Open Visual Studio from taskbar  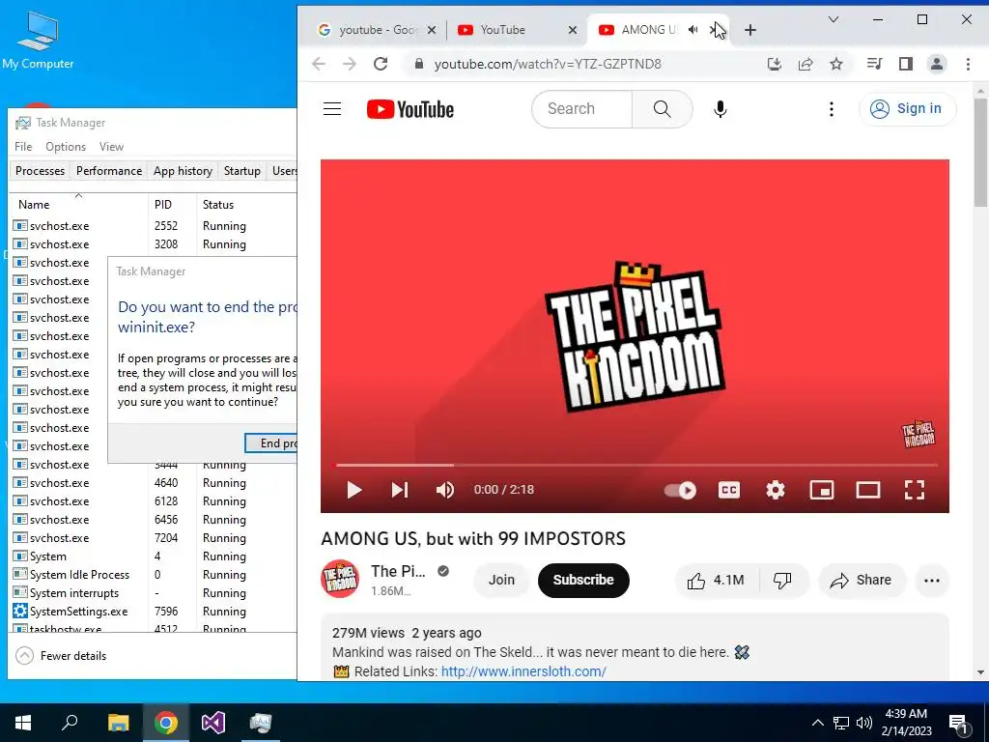pyautogui.click(x=213, y=723)
